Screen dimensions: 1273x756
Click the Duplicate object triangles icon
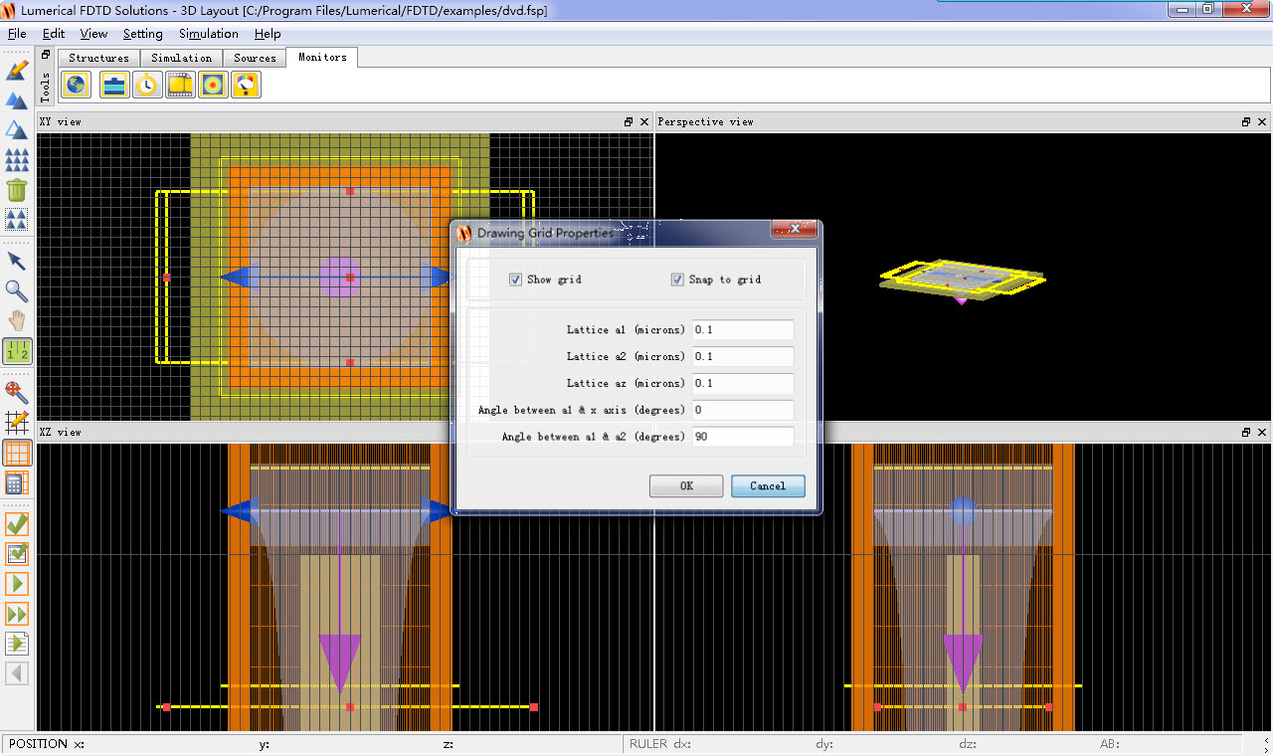tap(17, 100)
